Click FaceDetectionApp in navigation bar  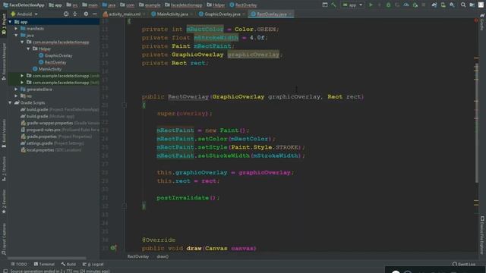pyautogui.click(x=24, y=5)
